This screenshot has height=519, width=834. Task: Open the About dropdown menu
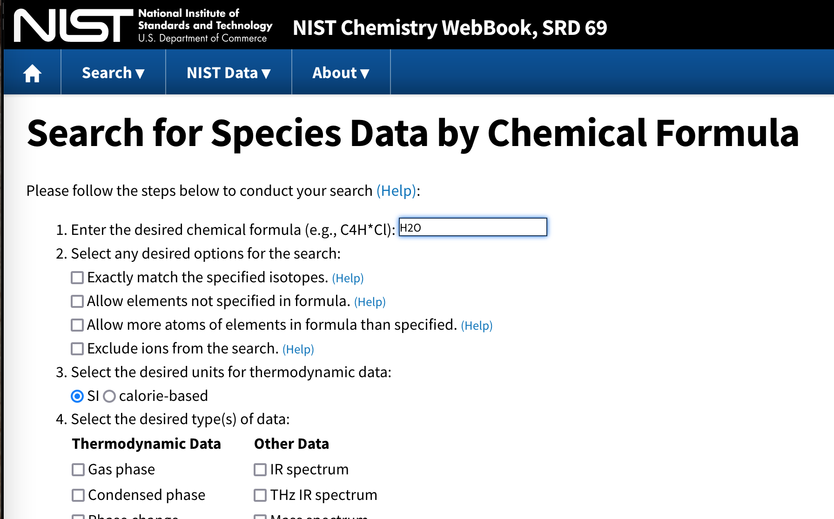pos(341,73)
